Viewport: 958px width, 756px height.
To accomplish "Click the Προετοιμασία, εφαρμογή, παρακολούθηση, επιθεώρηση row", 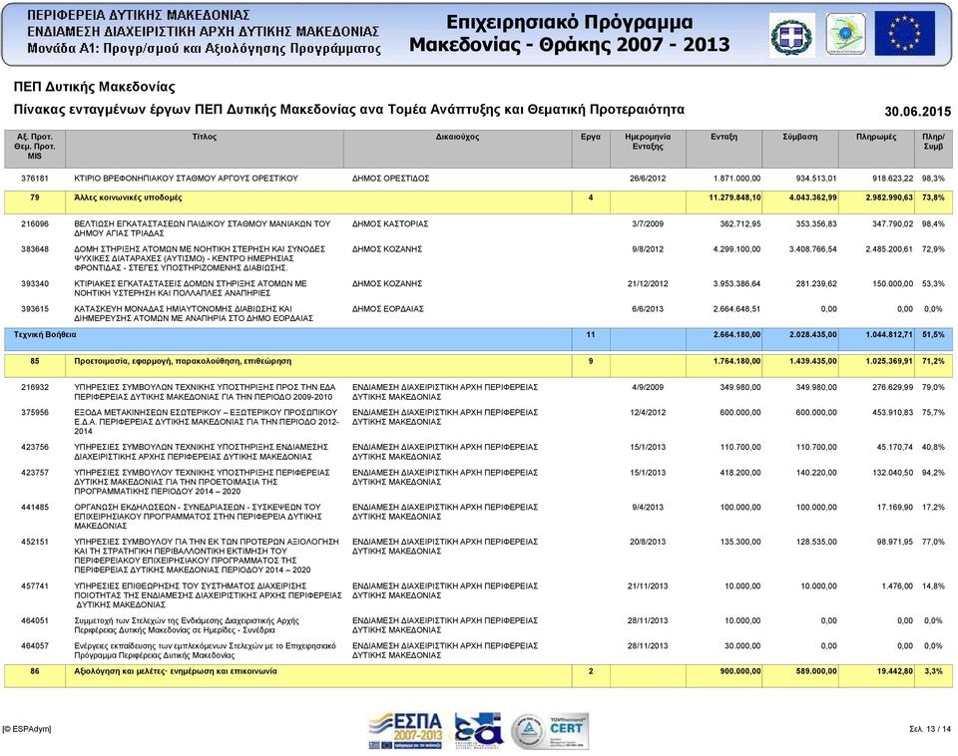I will tap(478, 366).
